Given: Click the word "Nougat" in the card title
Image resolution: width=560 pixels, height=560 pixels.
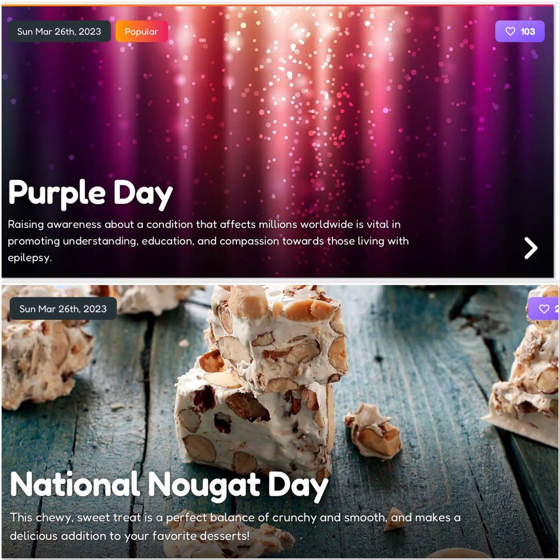Looking at the screenshot, I should coord(204,486).
